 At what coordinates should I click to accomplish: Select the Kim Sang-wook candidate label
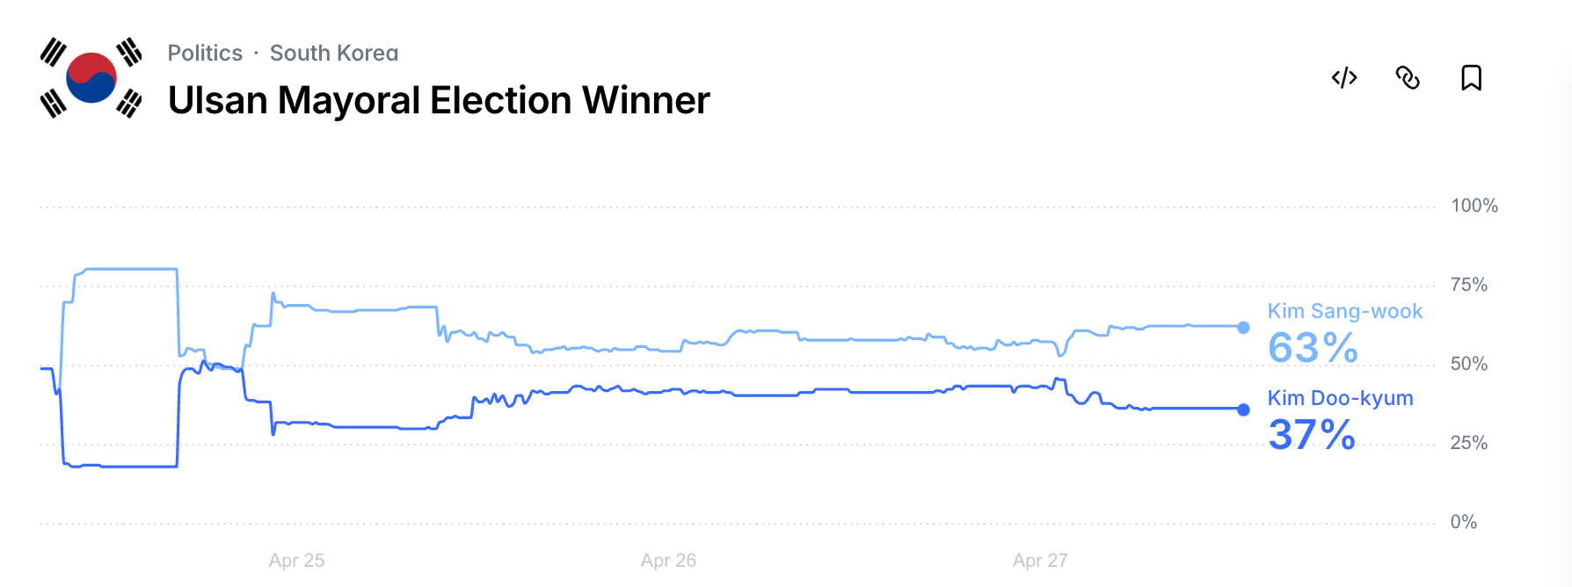coord(1344,311)
